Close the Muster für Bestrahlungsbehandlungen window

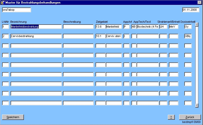[x=199, y=3]
